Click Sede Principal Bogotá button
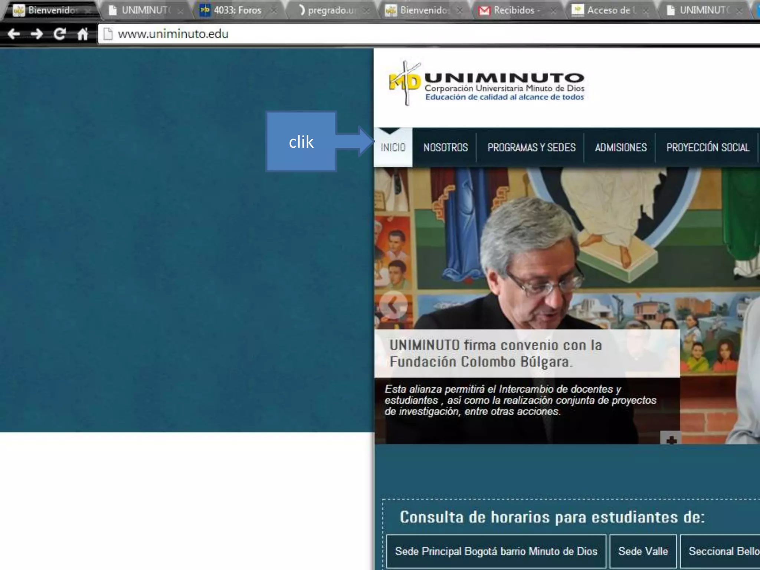760x570 pixels. [496, 551]
